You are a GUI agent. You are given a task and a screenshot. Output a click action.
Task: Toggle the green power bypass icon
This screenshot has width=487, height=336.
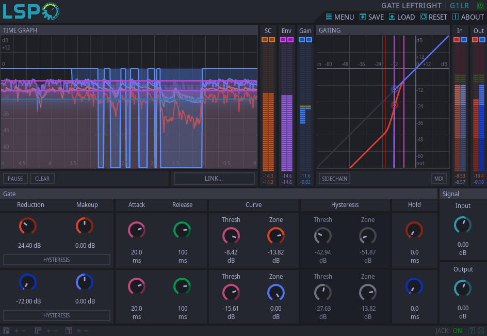pyautogui.click(x=480, y=6)
